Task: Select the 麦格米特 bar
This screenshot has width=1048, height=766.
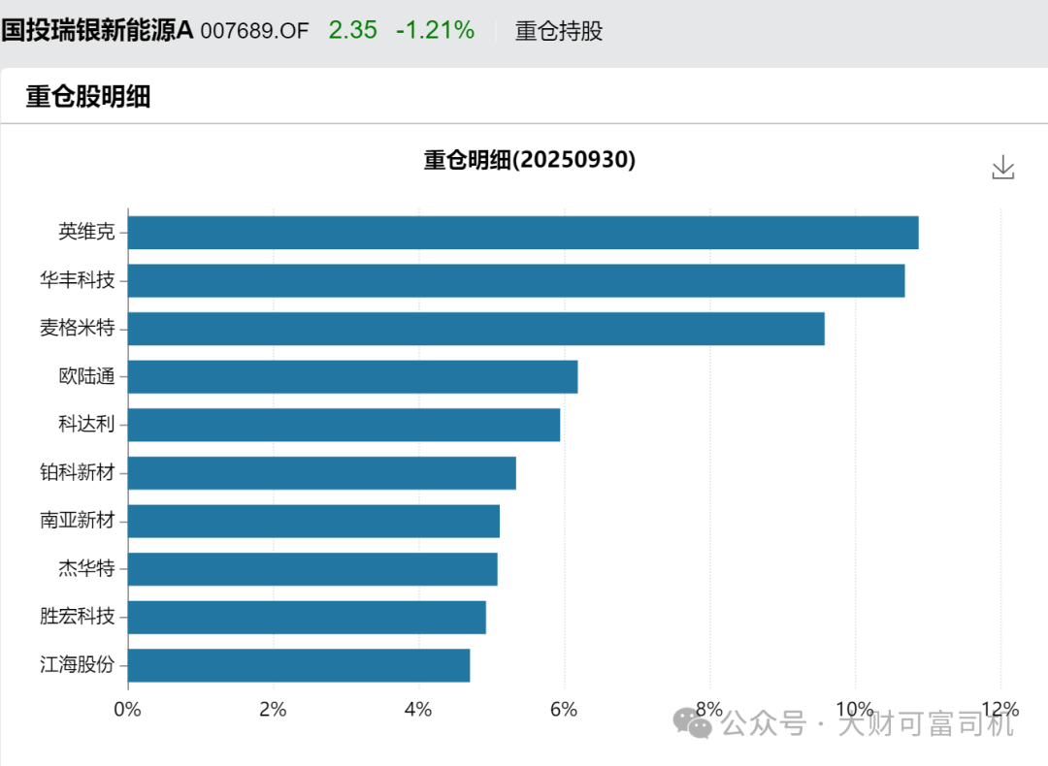Action: (x=475, y=329)
